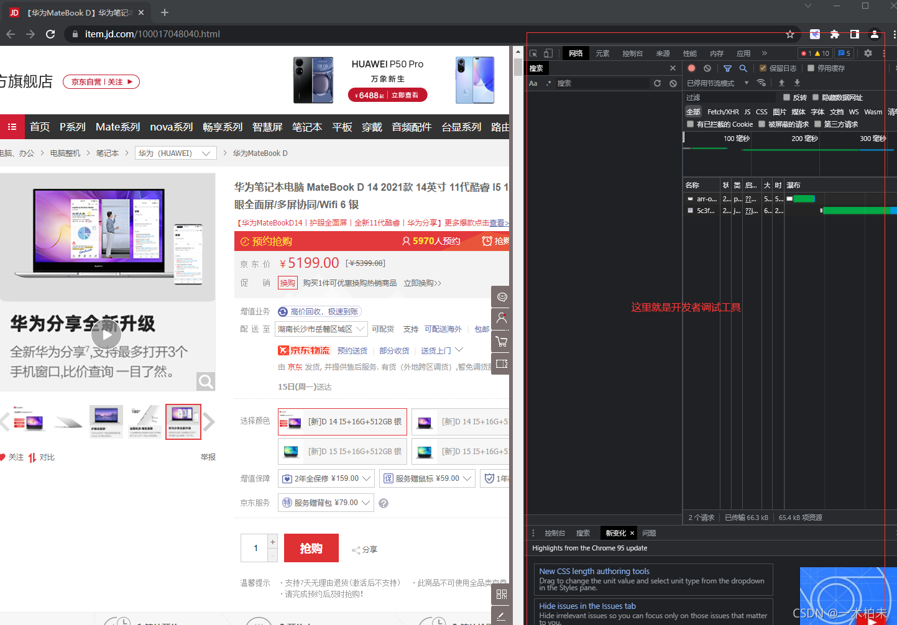Bookmark this page with star icon
897x625 pixels.
pyautogui.click(x=790, y=34)
